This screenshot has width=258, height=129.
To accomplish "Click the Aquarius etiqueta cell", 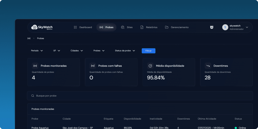I will [x=109, y=128].
